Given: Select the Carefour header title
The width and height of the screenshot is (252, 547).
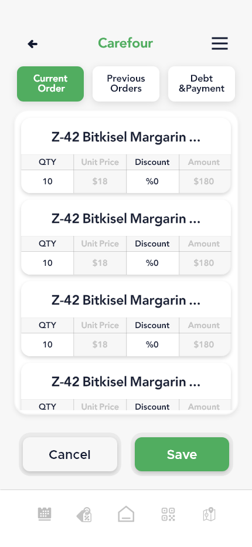Looking at the screenshot, I should 125,43.
